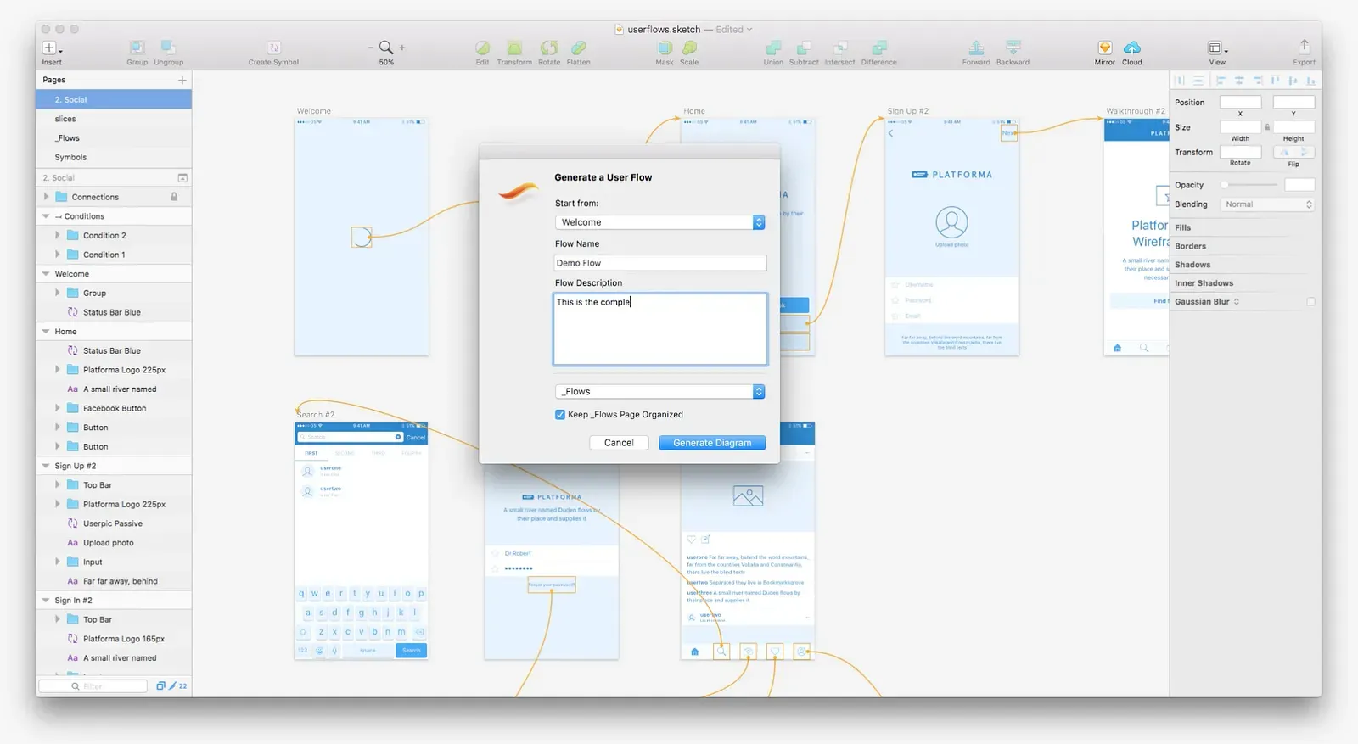1358x744 pixels.
Task: Click the Export toolbar icon
Action: tap(1305, 48)
